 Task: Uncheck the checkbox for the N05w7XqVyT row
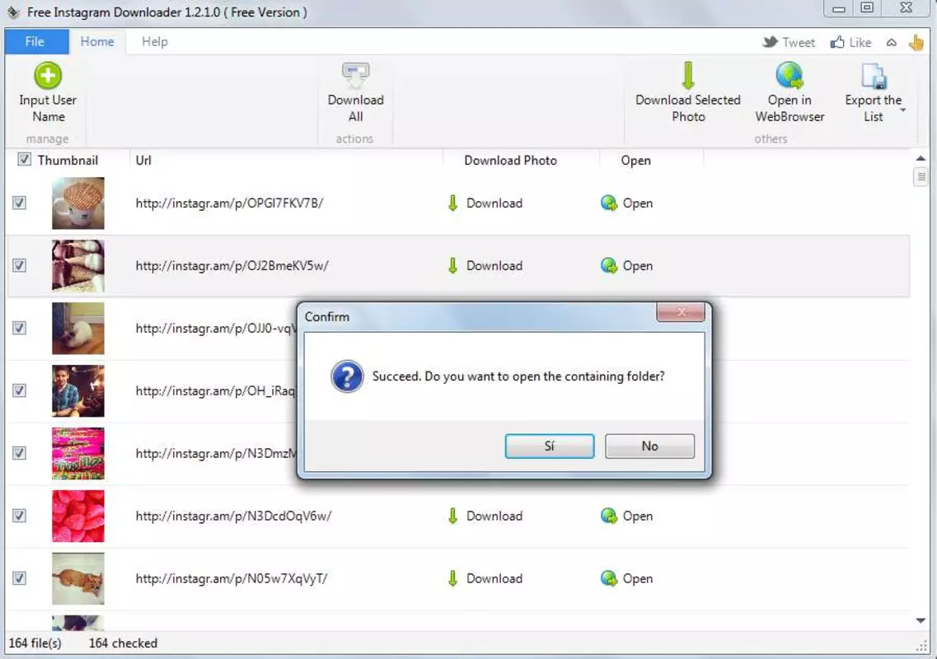19,578
